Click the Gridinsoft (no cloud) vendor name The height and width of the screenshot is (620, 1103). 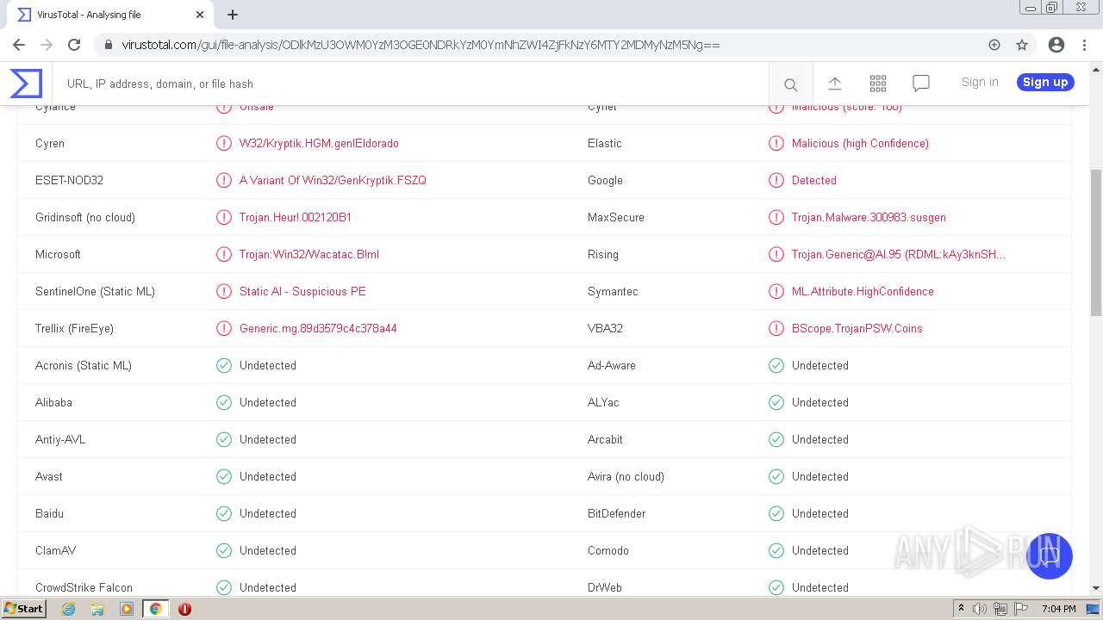[x=85, y=218]
